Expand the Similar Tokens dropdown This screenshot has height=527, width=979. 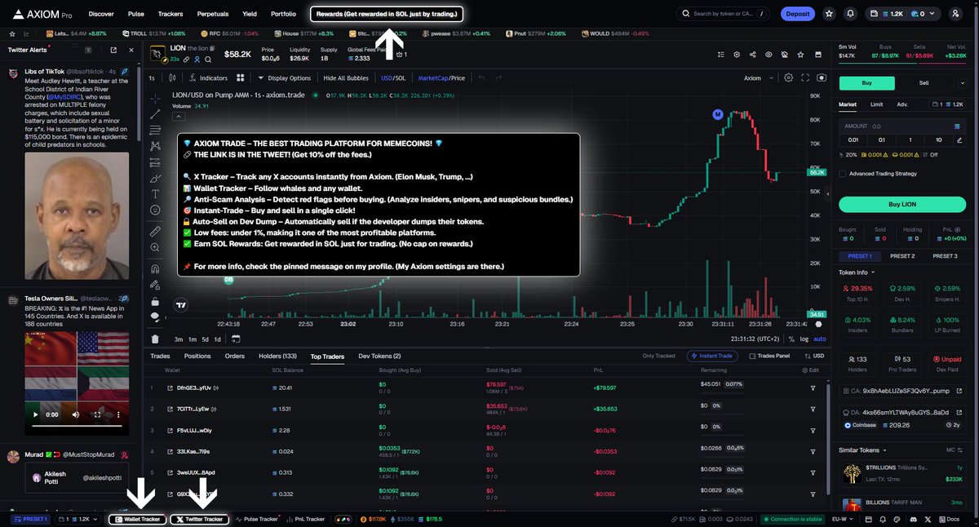864,449
